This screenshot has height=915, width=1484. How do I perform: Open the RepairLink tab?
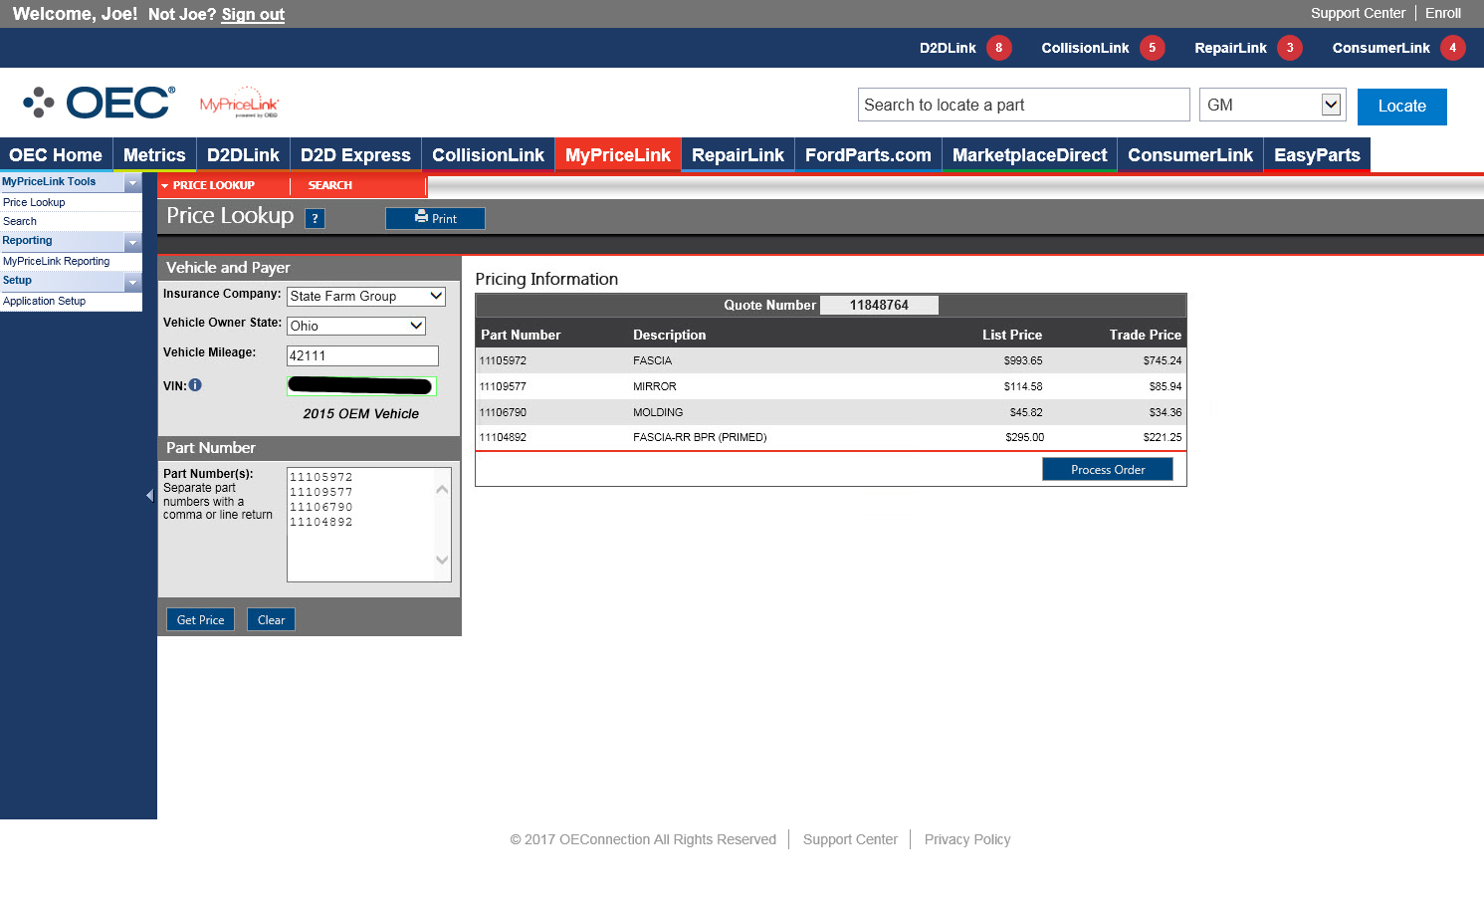click(738, 155)
